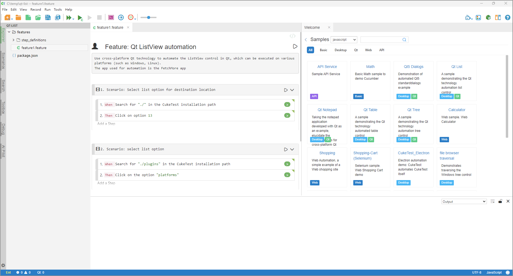Click the screen recorder camera icon

(468, 18)
